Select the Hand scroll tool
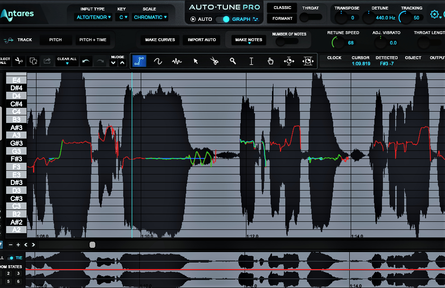The width and height of the screenshot is (445, 288). (270, 61)
